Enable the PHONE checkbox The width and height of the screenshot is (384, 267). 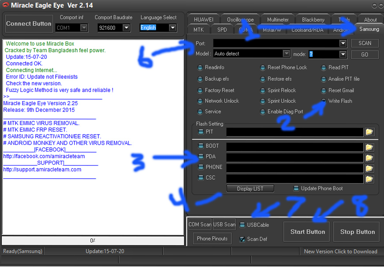tap(201, 167)
